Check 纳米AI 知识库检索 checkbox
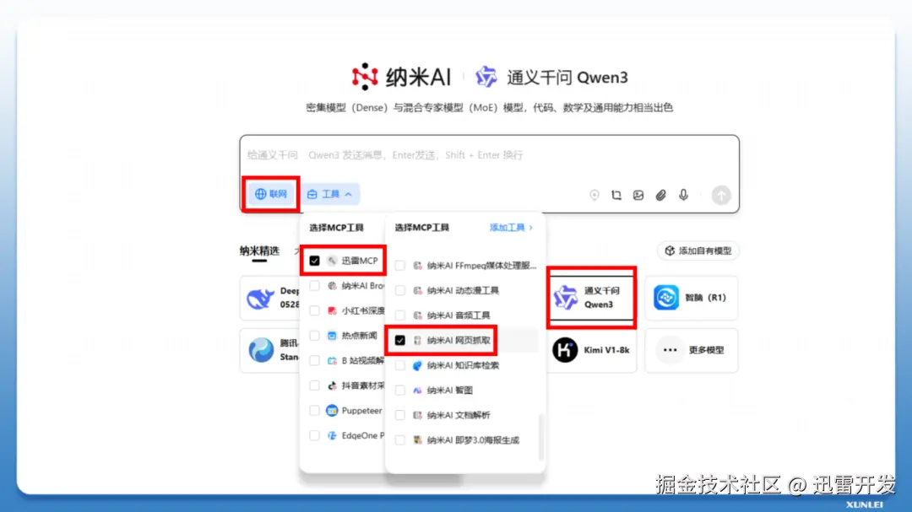 click(x=400, y=365)
